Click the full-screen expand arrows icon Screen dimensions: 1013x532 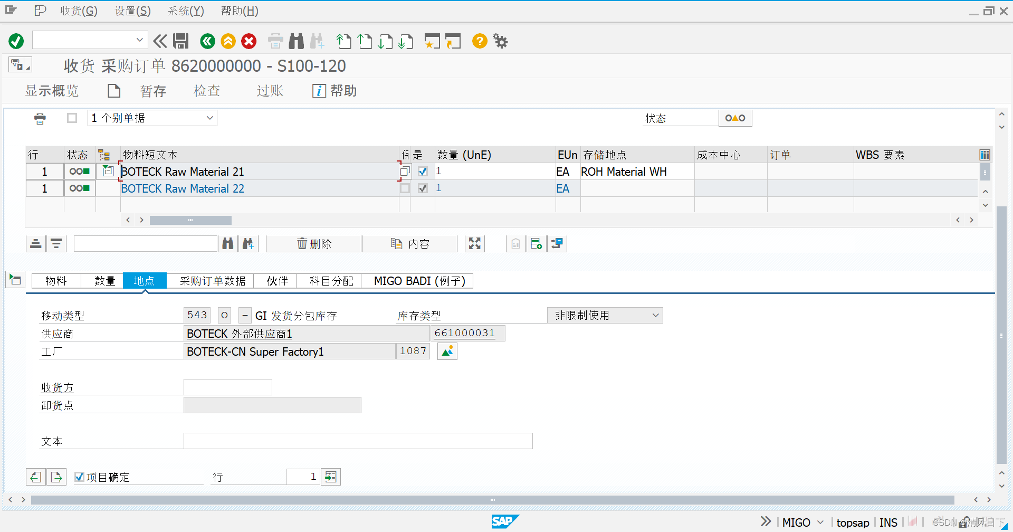(475, 243)
